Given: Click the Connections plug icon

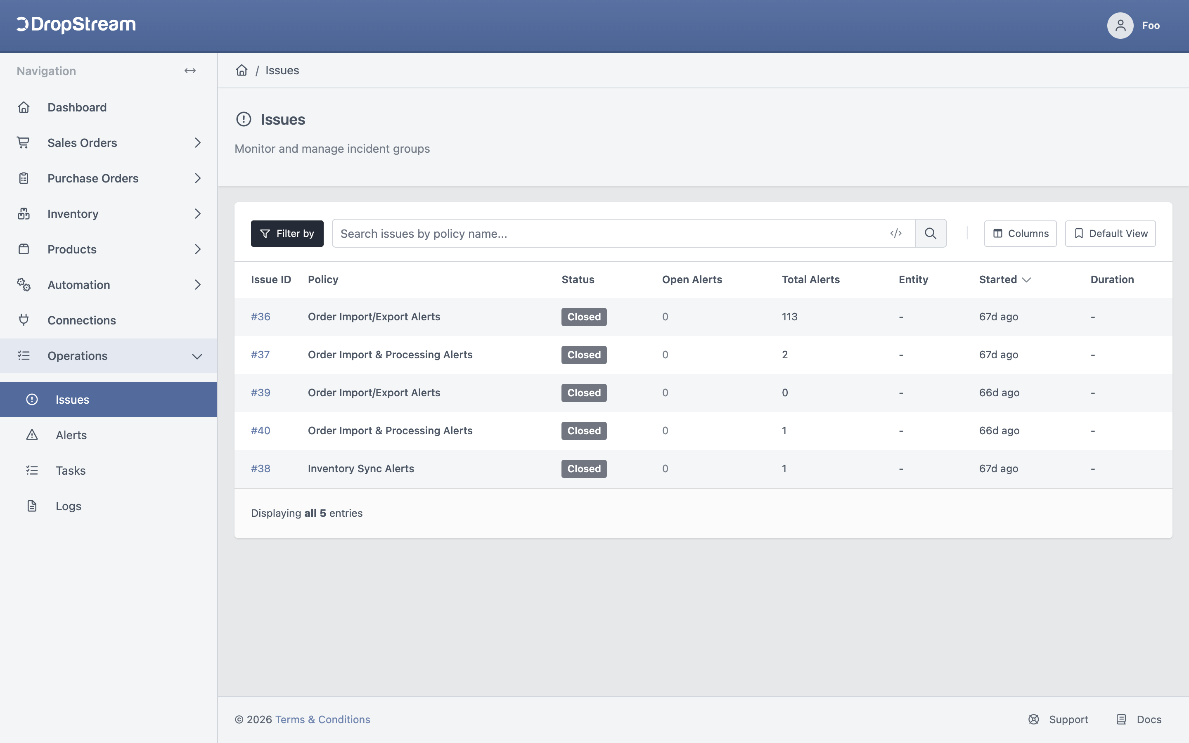Looking at the screenshot, I should coord(24,320).
